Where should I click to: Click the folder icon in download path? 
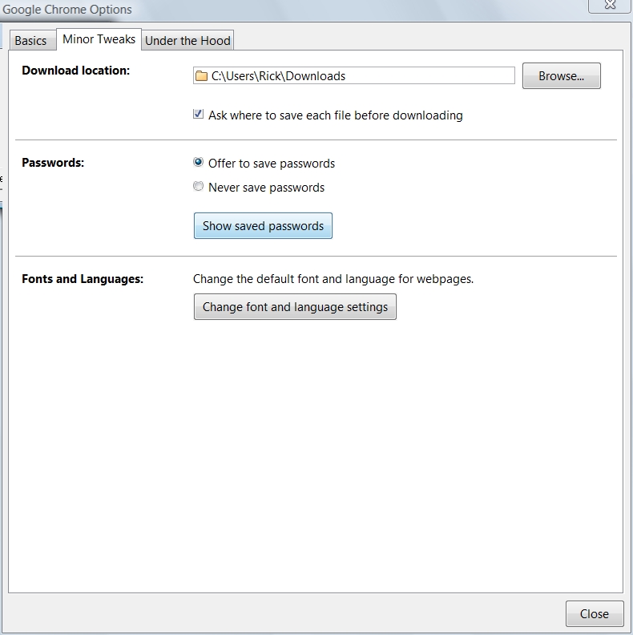[201, 76]
